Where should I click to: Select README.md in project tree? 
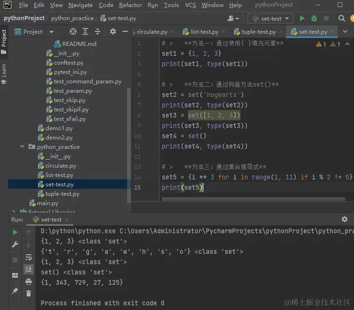[x=75, y=44]
